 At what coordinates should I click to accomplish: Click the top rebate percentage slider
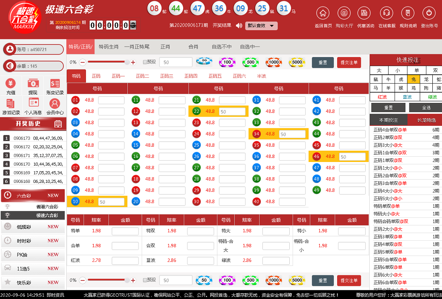[x=108, y=62]
